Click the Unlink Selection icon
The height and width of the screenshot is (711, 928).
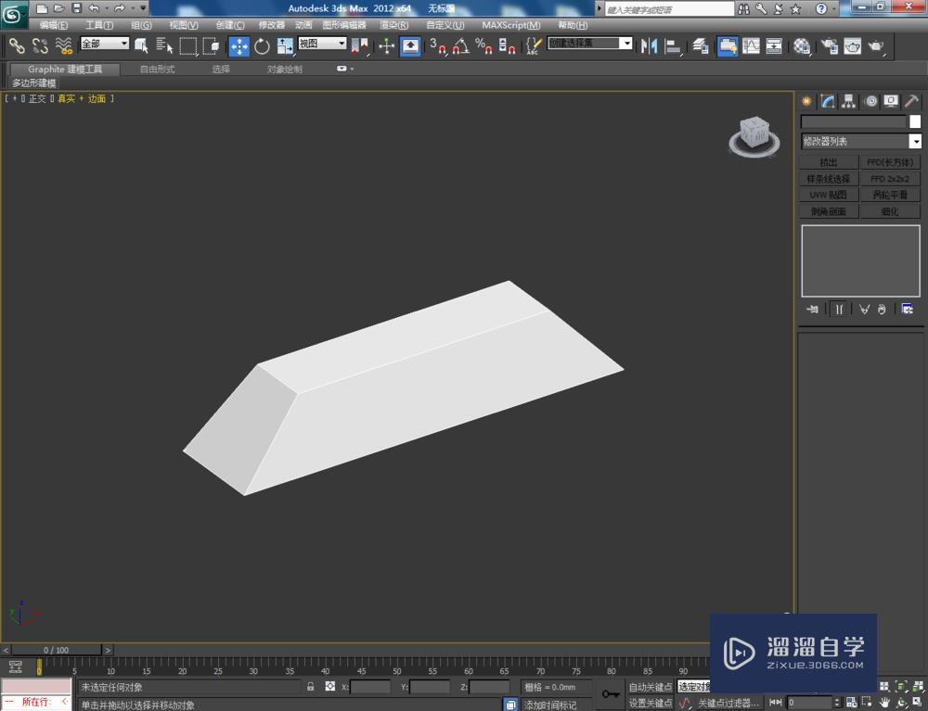pos(40,45)
